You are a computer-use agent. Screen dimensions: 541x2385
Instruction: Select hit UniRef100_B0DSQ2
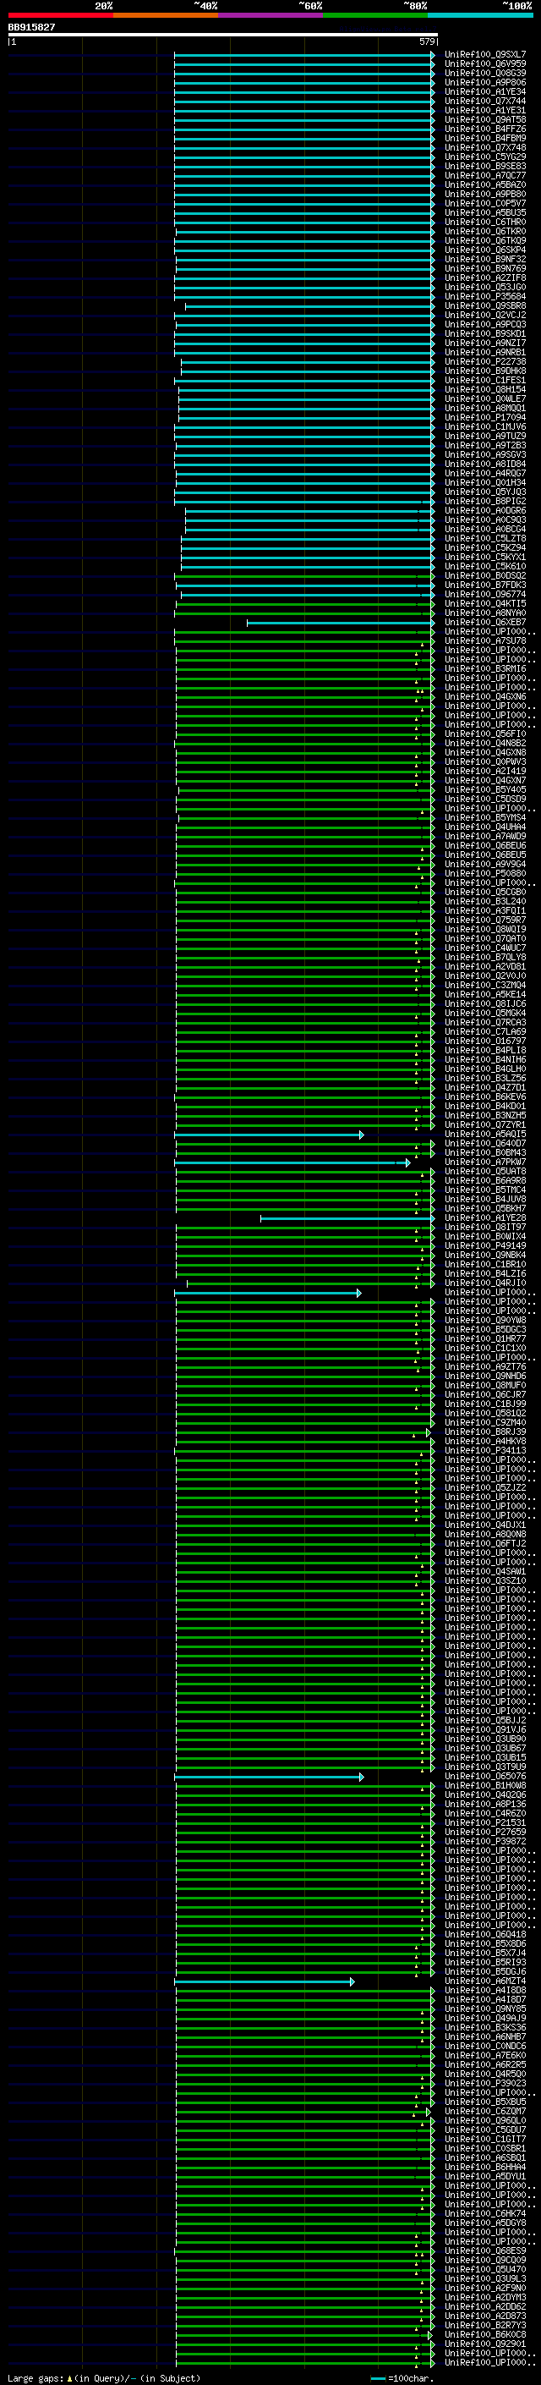click(485, 576)
